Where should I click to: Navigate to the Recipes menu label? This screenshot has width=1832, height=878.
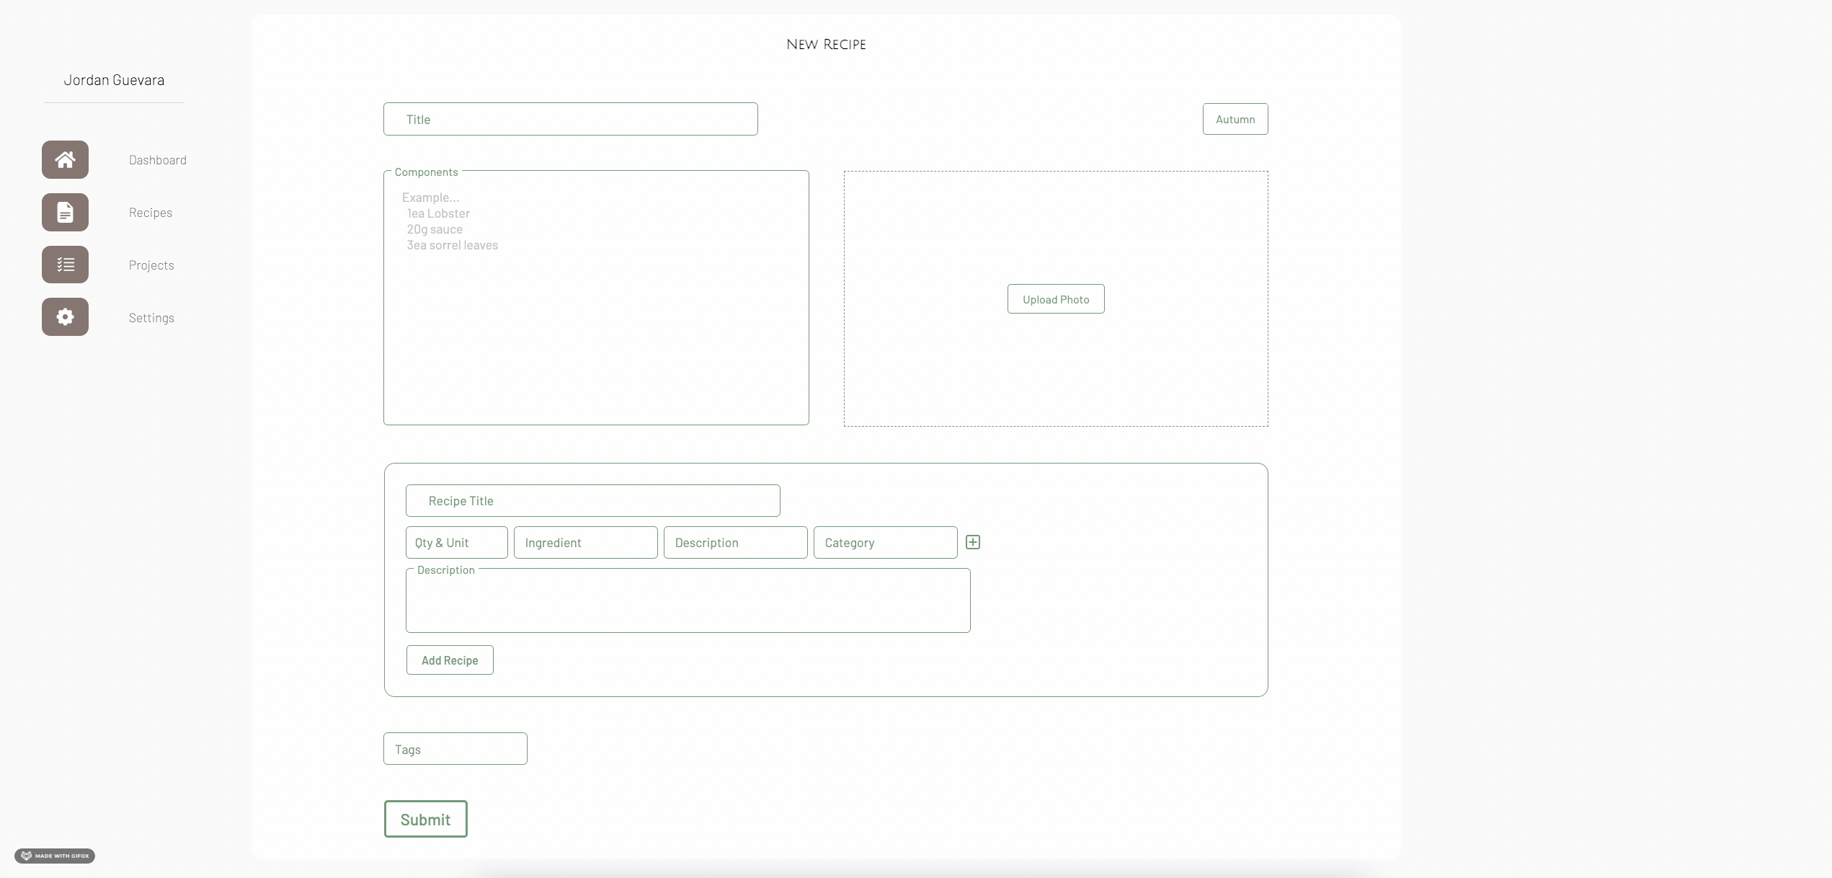point(150,213)
